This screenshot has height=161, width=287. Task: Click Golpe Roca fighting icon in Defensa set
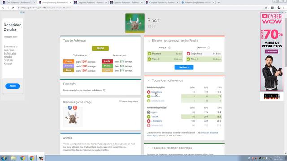(x=188, y=54)
